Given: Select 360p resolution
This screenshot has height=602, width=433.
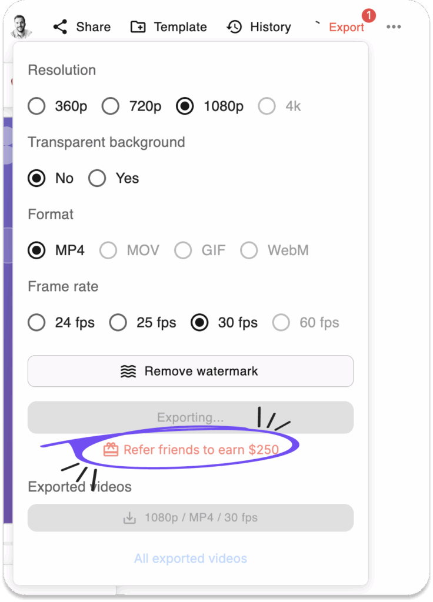Looking at the screenshot, I should (36, 106).
